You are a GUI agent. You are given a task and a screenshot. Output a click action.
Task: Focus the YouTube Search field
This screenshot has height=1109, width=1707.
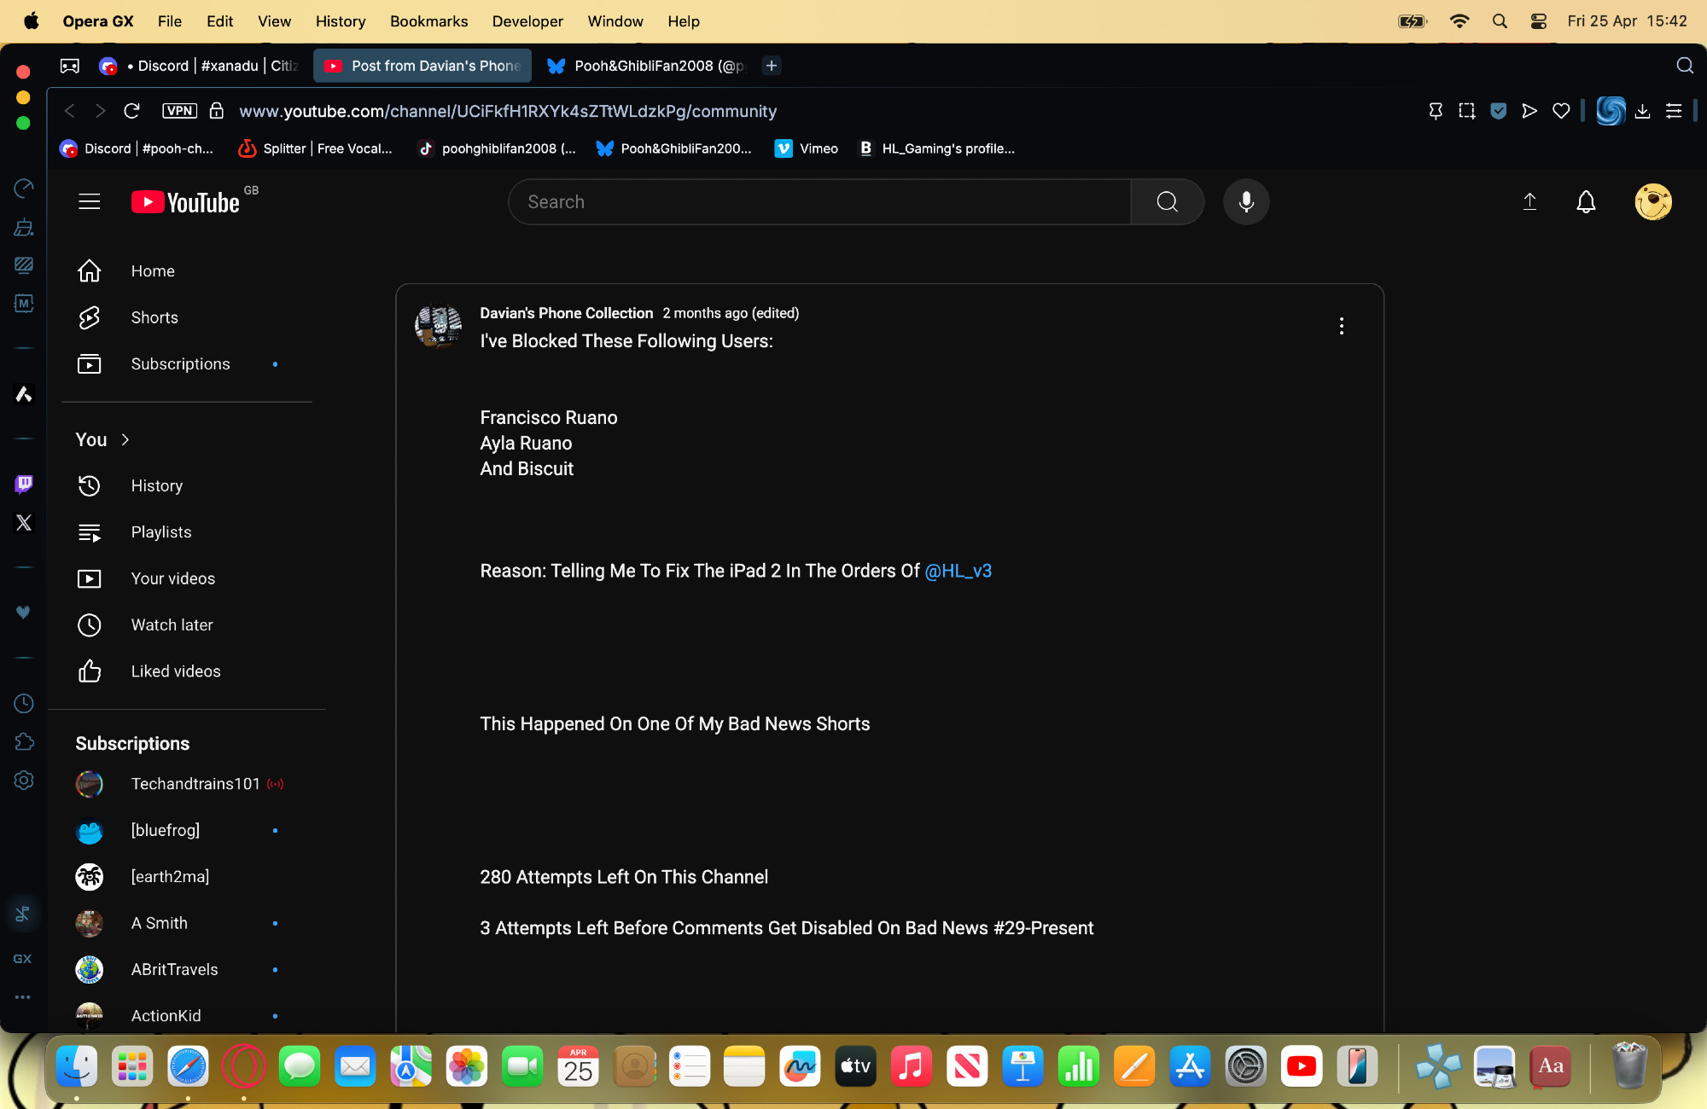click(x=819, y=202)
